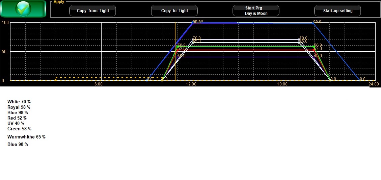Select the blue curve's start point at 9:00
The width and height of the screenshot is (381, 180).
click(x=147, y=80)
